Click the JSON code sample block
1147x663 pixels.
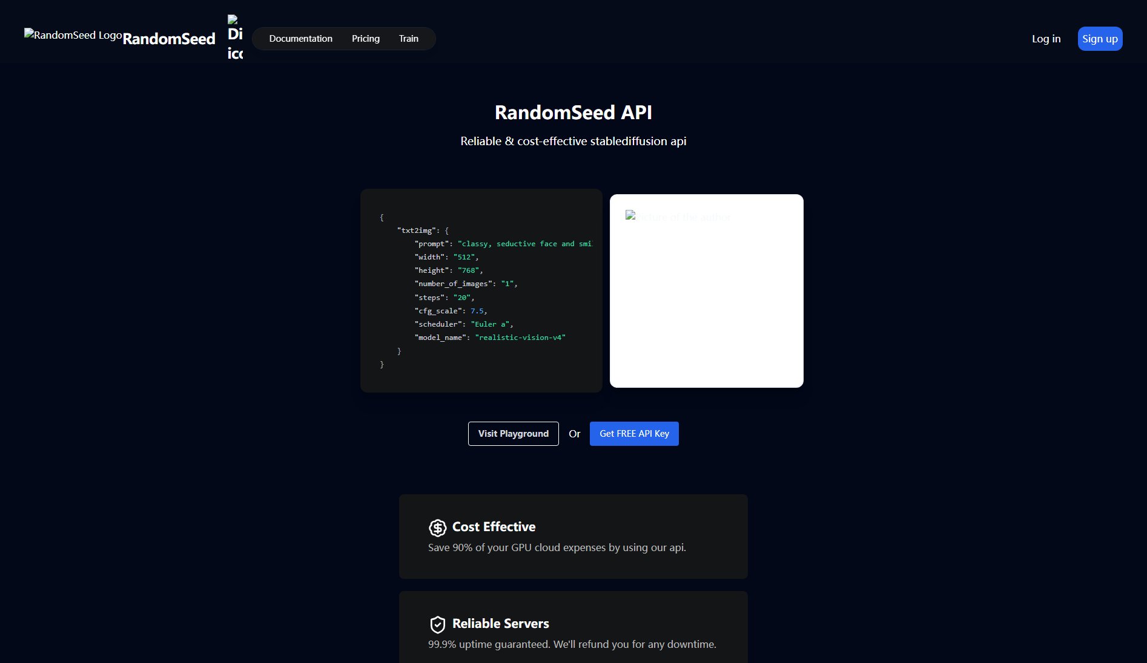pos(481,291)
